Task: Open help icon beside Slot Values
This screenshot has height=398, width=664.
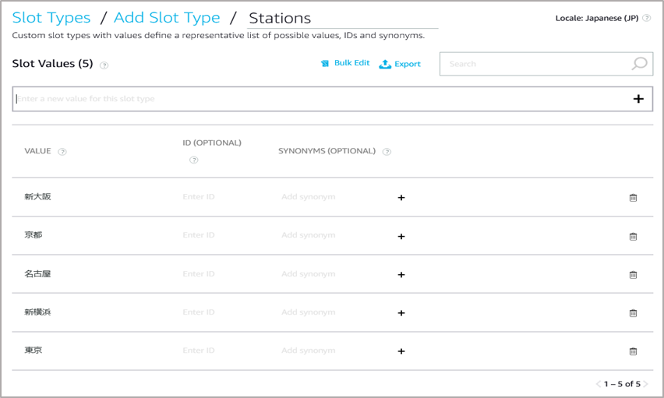Action: [x=104, y=65]
